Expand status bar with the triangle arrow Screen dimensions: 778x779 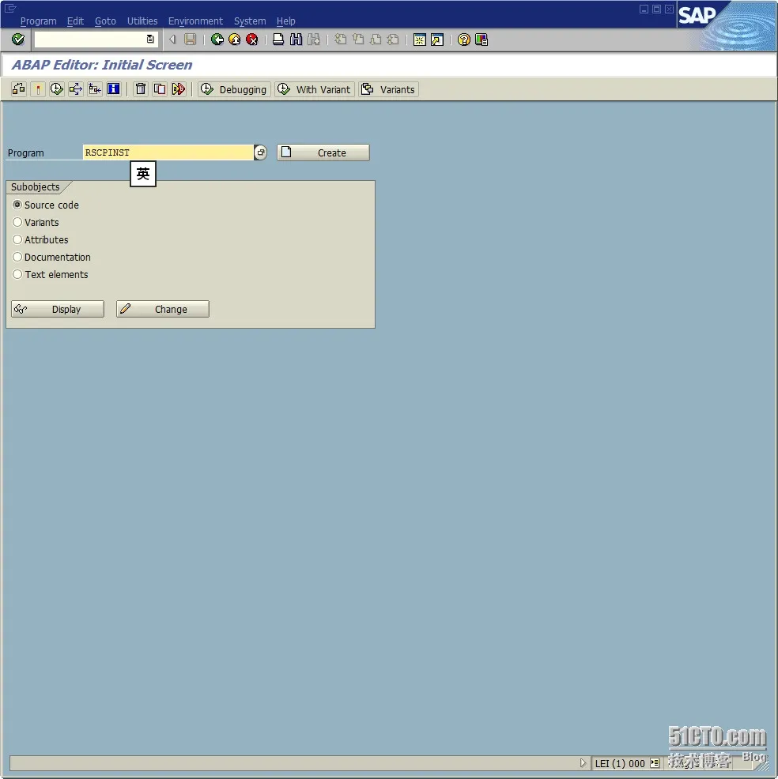click(583, 762)
